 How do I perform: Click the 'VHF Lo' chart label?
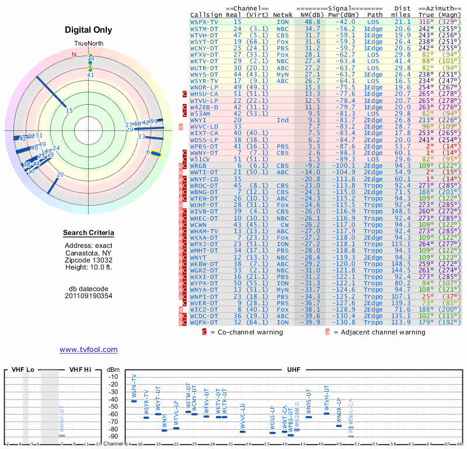point(23,369)
